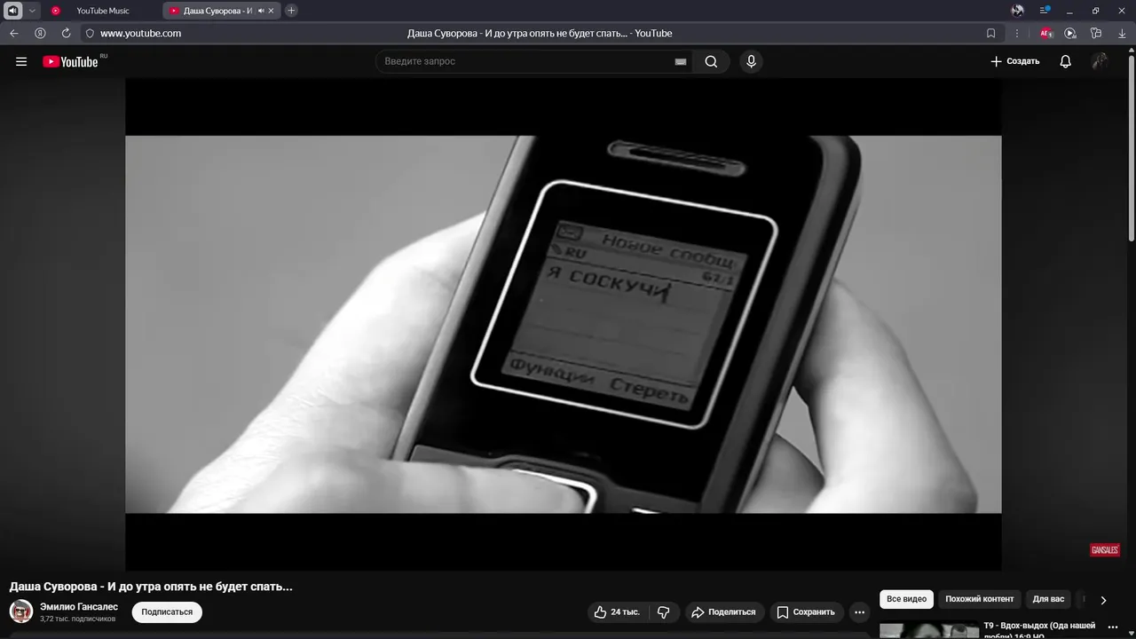The image size is (1136, 639).
Task: Go to the YouTube home logo
Action: point(70,61)
